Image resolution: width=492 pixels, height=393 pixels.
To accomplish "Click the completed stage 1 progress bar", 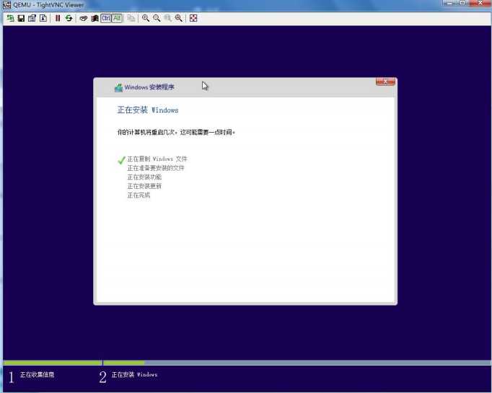I will 53,363.
